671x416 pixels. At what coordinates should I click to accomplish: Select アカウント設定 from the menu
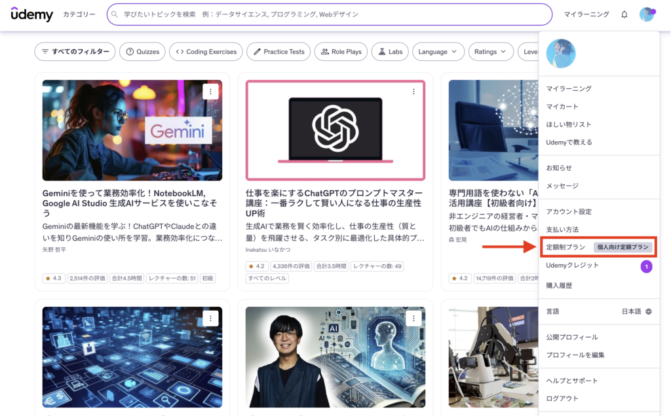point(569,212)
